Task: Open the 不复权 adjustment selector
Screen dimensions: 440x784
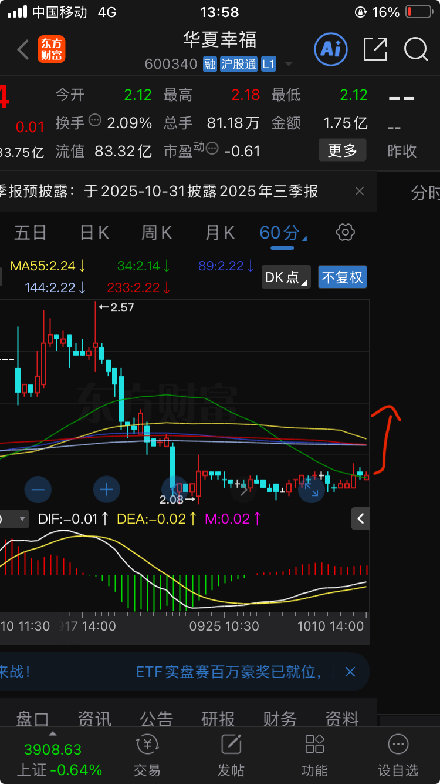Action: 343,277
